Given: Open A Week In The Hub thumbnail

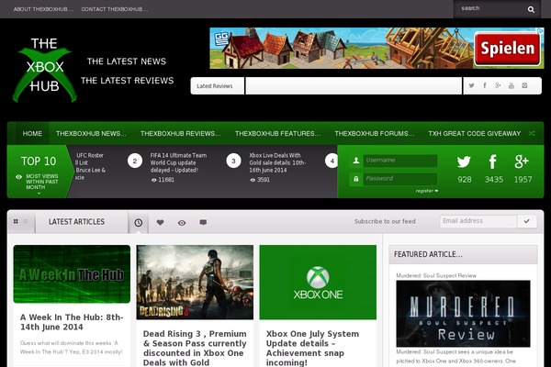Looking at the screenshot, I should (x=72, y=274).
